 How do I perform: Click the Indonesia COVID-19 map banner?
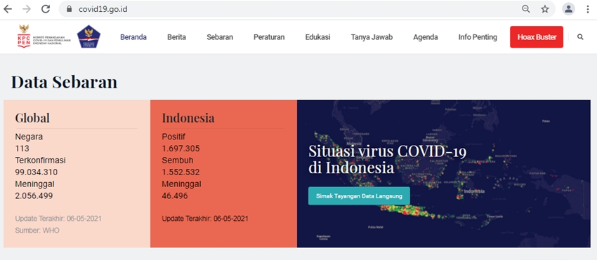click(x=444, y=174)
